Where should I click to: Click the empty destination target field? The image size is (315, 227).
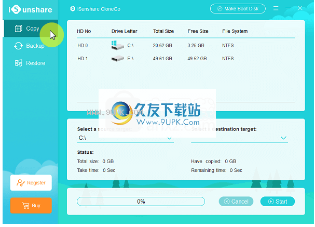click(239, 138)
